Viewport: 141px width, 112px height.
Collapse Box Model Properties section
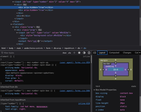point(94,90)
